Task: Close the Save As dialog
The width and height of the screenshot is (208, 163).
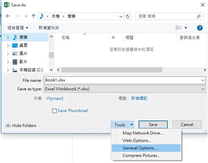Action: pyautogui.click(x=202, y=5)
